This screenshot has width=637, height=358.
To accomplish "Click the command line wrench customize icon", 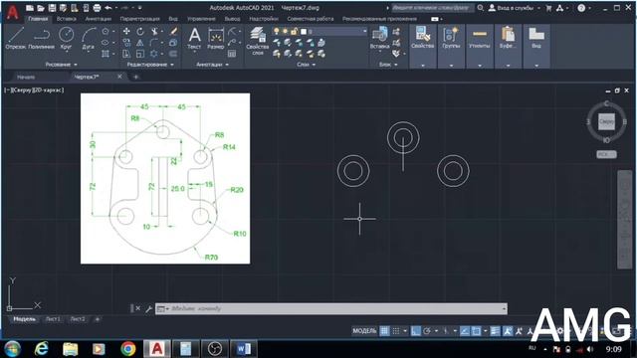I will pyautogui.click(x=148, y=309).
